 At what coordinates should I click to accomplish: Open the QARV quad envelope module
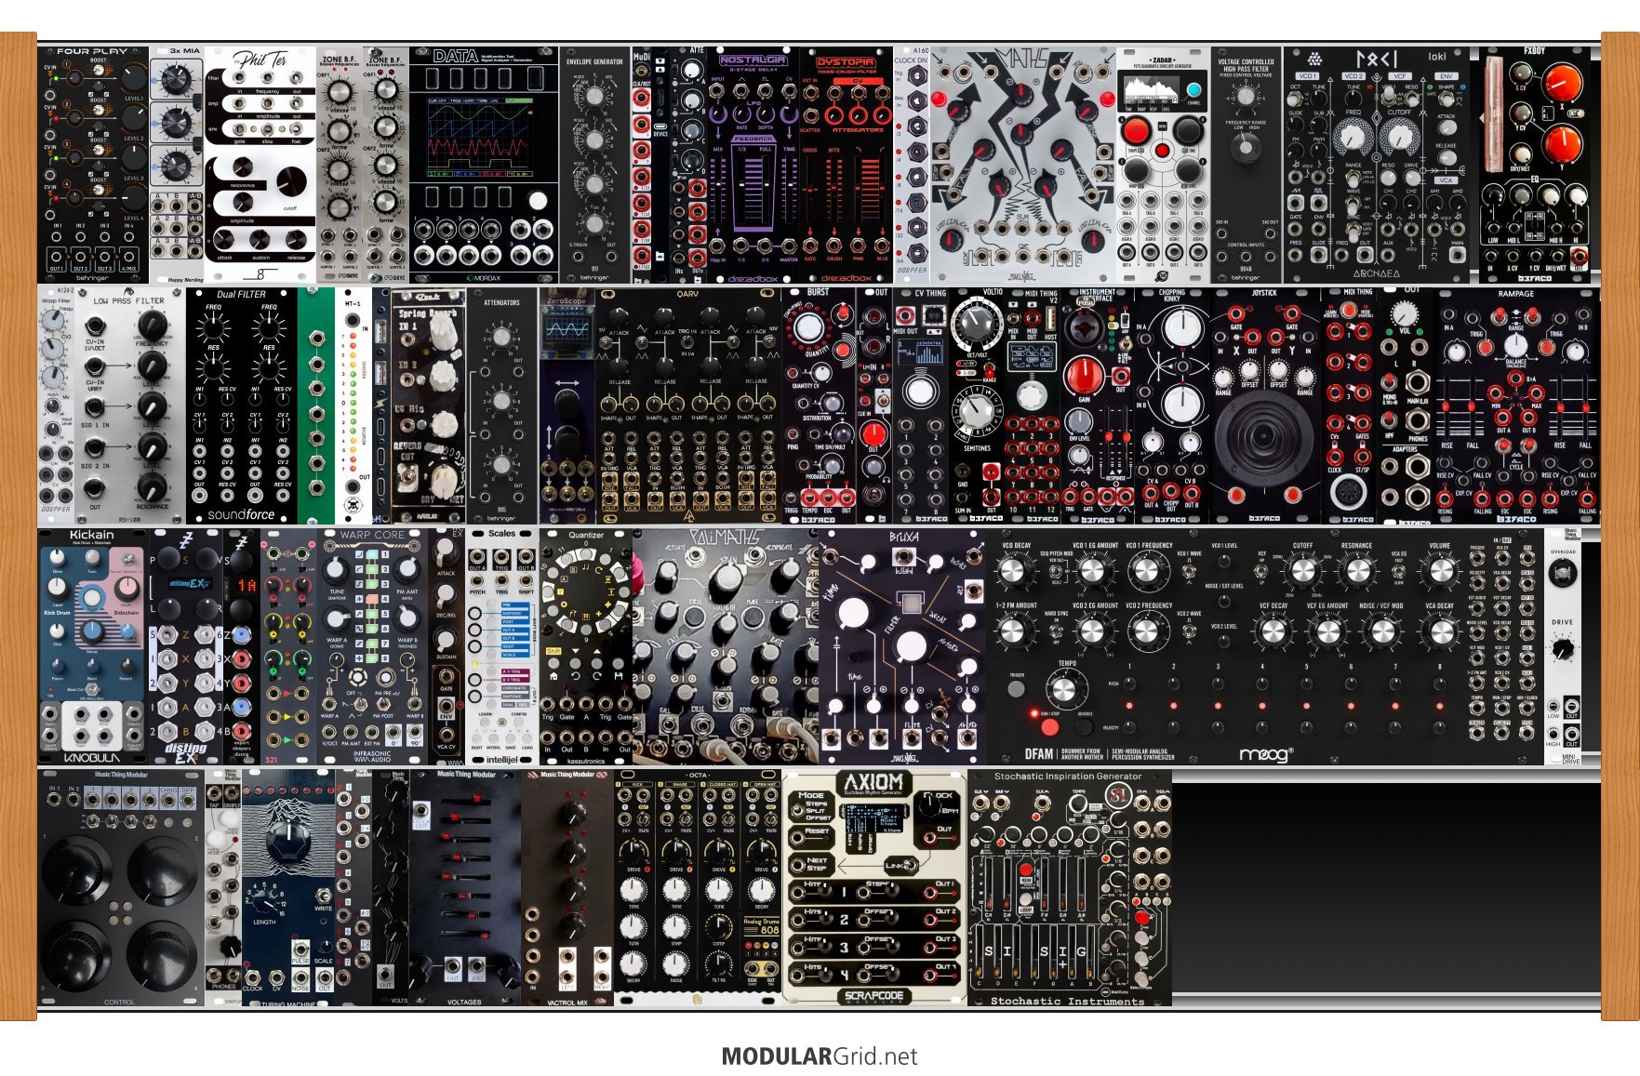coord(687,405)
